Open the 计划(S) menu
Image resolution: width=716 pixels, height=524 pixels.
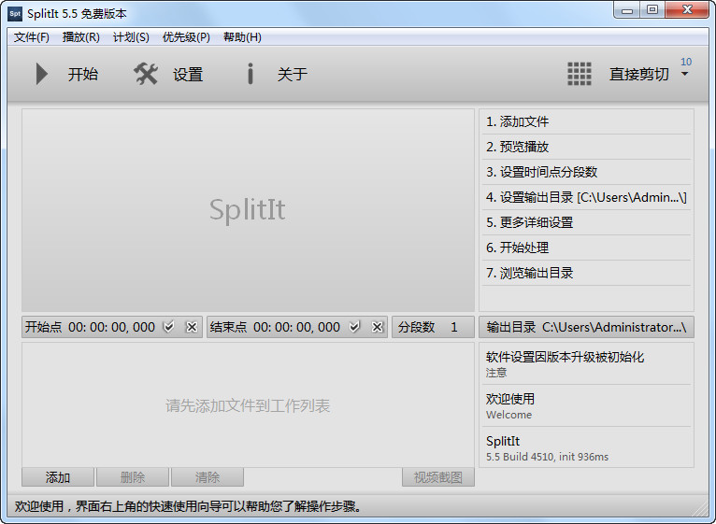click(131, 37)
